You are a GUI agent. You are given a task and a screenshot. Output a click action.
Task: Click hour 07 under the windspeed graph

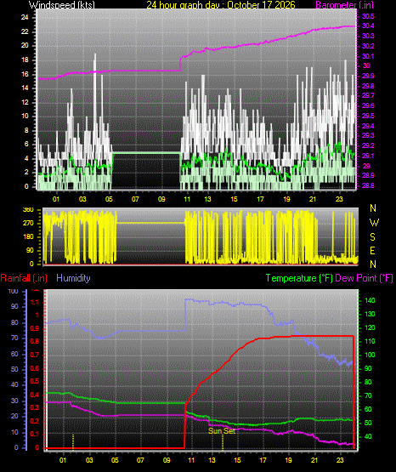coord(135,199)
